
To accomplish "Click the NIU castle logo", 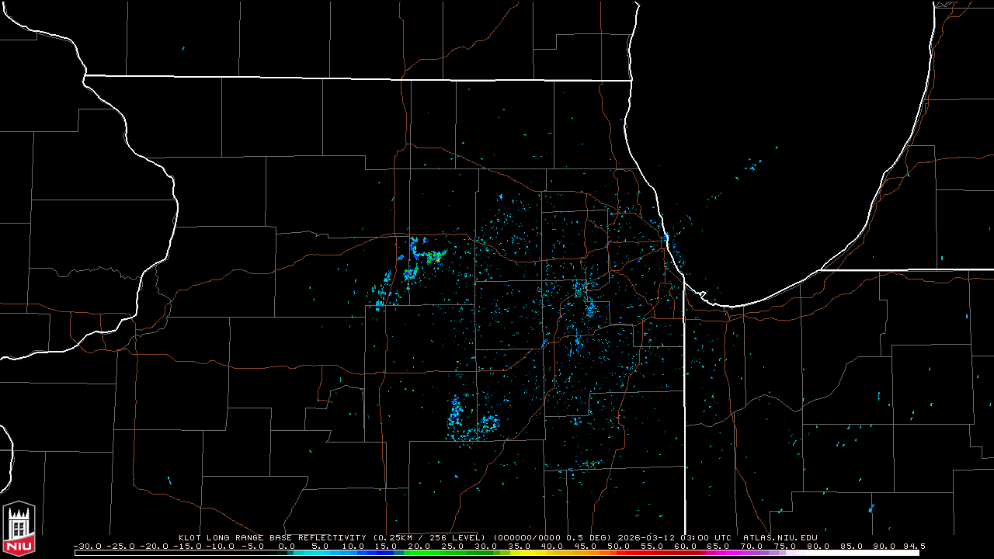I will point(19,529).
